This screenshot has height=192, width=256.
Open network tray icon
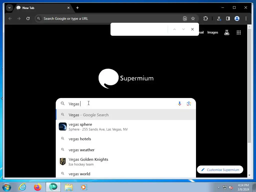click(x=225, y=187)
